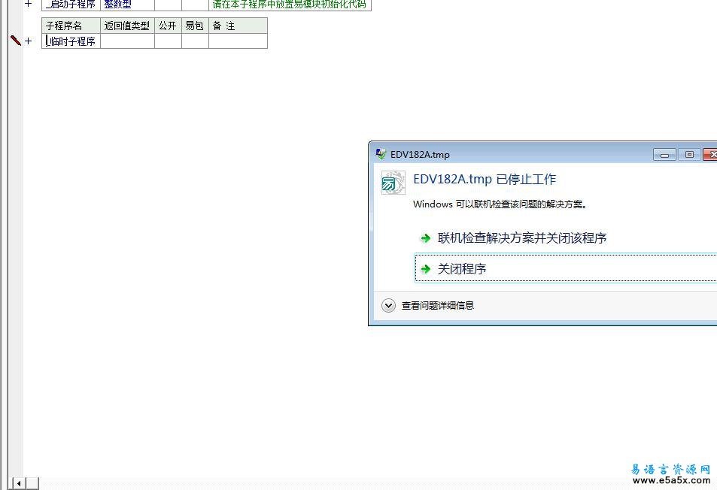The width and height of the screenshot is (717, 490).
Task: Click the title bar icon of EDV182A.tmp dialog
Action: [381, 154]
